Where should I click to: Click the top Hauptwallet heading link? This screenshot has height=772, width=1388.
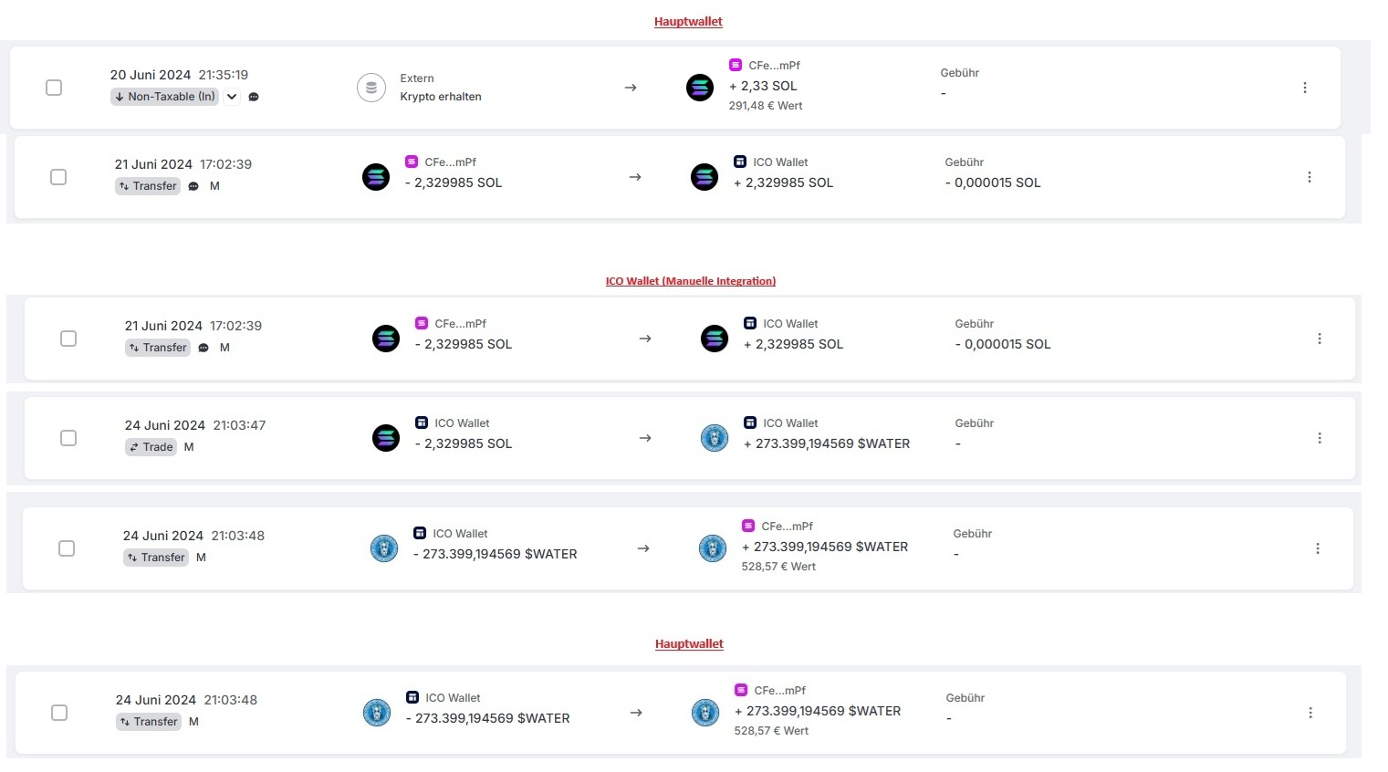pyautogui.click(x=688, y=21)
